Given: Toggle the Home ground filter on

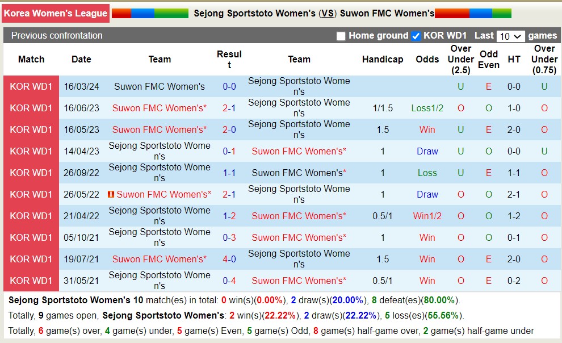Looking at the screenshot, I should (341, 35).
